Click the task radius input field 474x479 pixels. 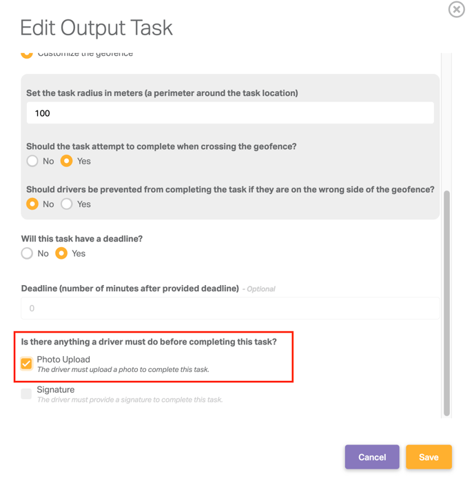click(230, 113)
